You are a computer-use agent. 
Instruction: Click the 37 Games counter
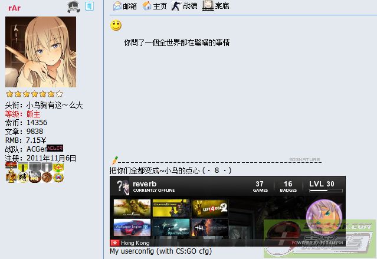(260, 186)
